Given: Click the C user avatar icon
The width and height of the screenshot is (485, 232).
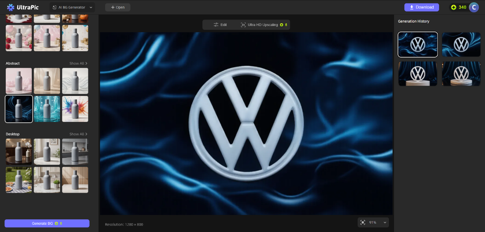Looking at the screenshot, I should click(474, 7).
